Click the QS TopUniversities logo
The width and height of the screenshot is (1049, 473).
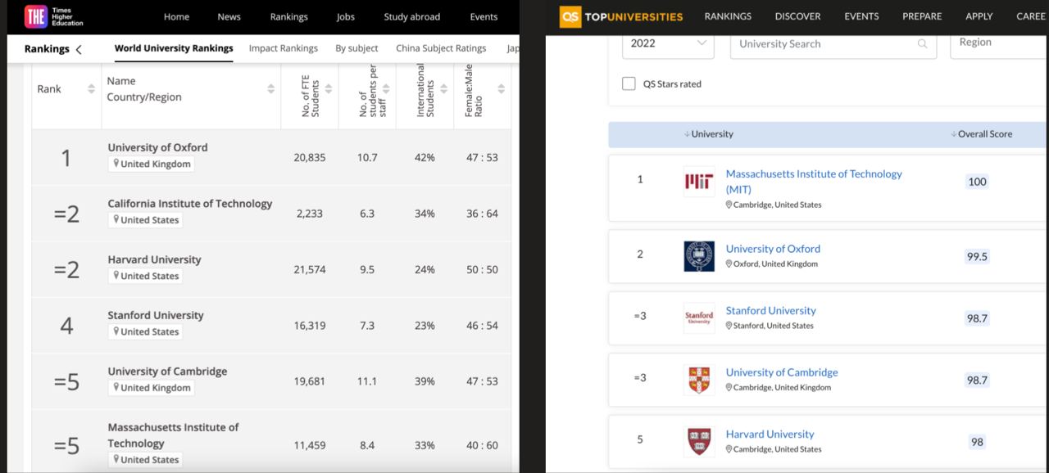pyautogui.click(x=622, y=16)
